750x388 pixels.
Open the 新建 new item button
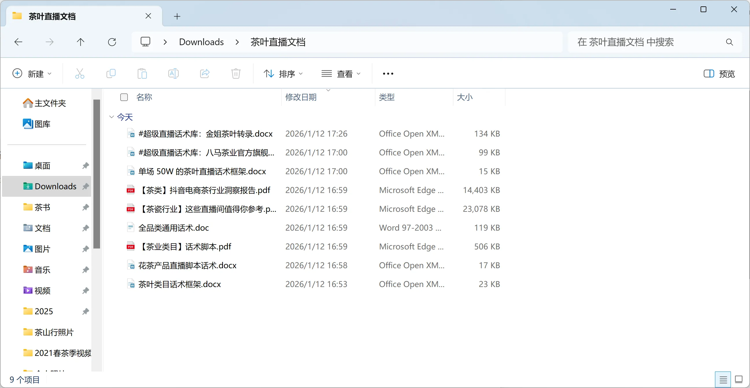(x=32, y=74)
